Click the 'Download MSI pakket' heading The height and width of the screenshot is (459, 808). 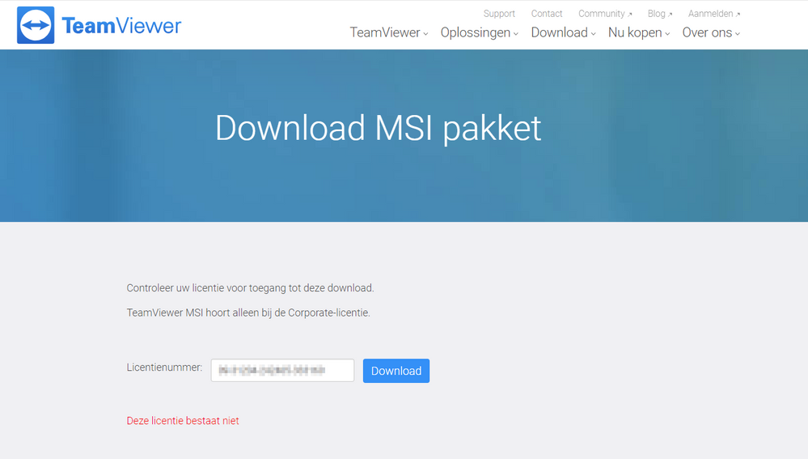tap(379, 129)
